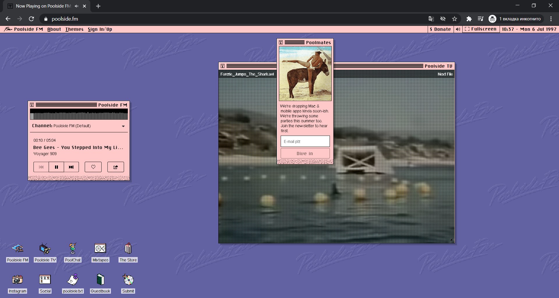Open the translate page icon
The height and width of the screenshot is (298, 559).
point(431,19)
